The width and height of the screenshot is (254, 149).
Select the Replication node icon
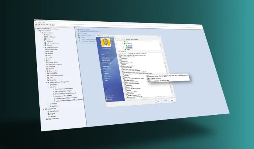[x=47, y=66]
